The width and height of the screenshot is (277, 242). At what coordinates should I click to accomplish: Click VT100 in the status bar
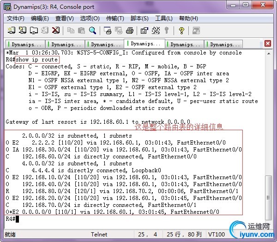(217, 235)
